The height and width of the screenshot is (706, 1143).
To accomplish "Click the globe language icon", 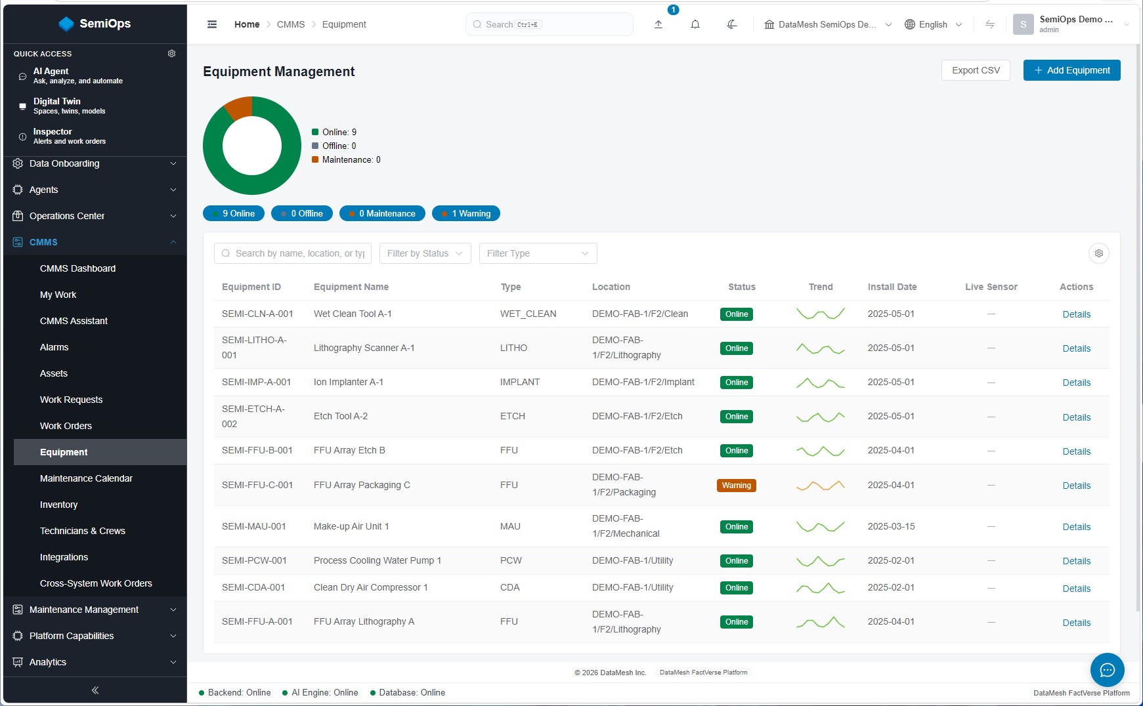I will pyautogui.click(x=910, y=24).
